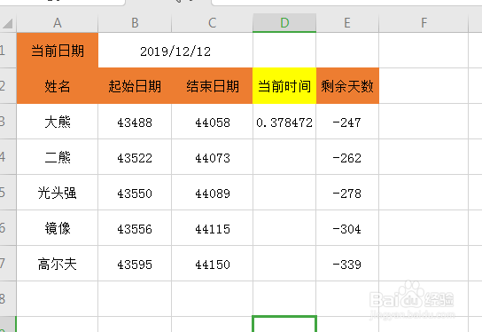The width and height of the screenshot is (482, 332).
Task: Click start date value 43488
Action: (x=135, y=122)
